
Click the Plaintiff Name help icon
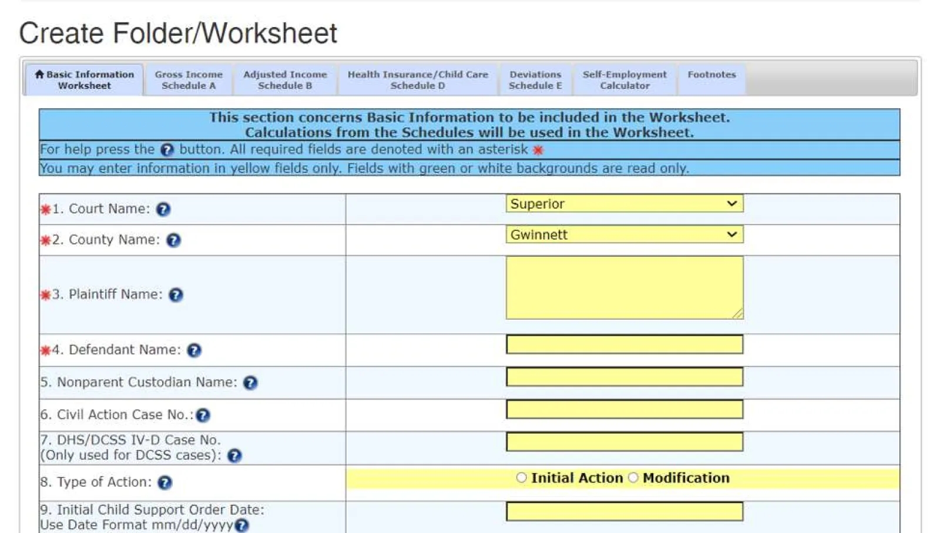click(x=176, y=295)
